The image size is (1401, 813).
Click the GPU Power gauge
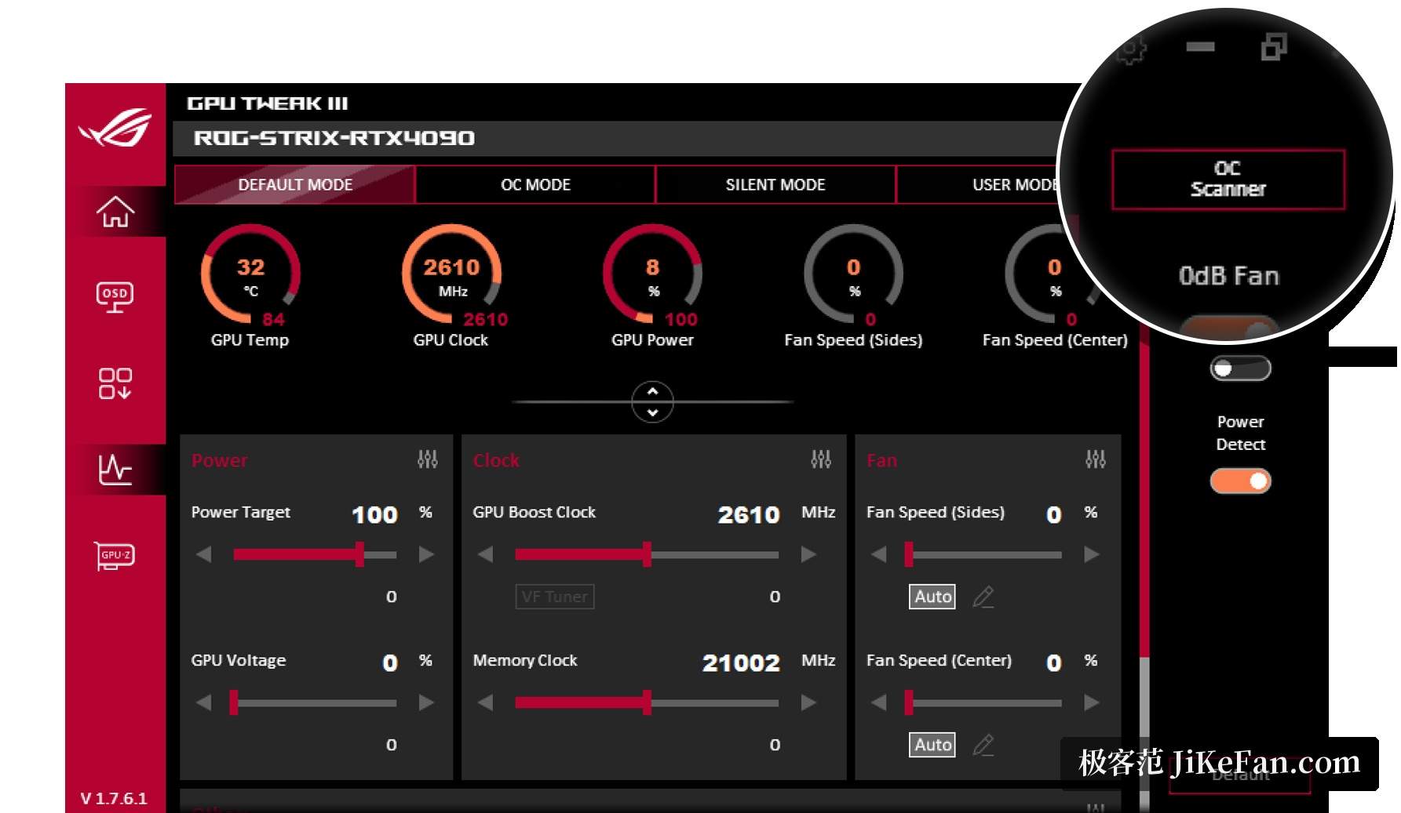point(652,275)
